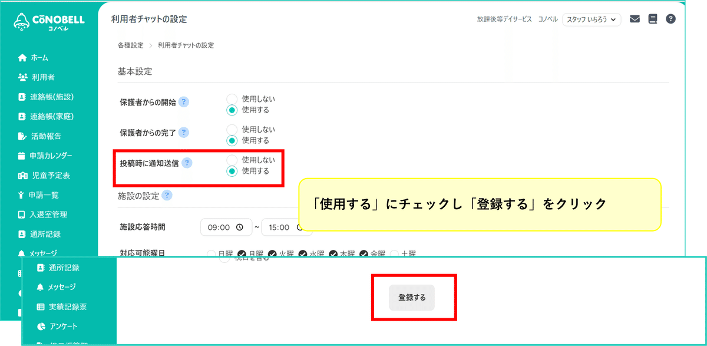Select 使用する for 保護者からの開始

coord(232,110)
